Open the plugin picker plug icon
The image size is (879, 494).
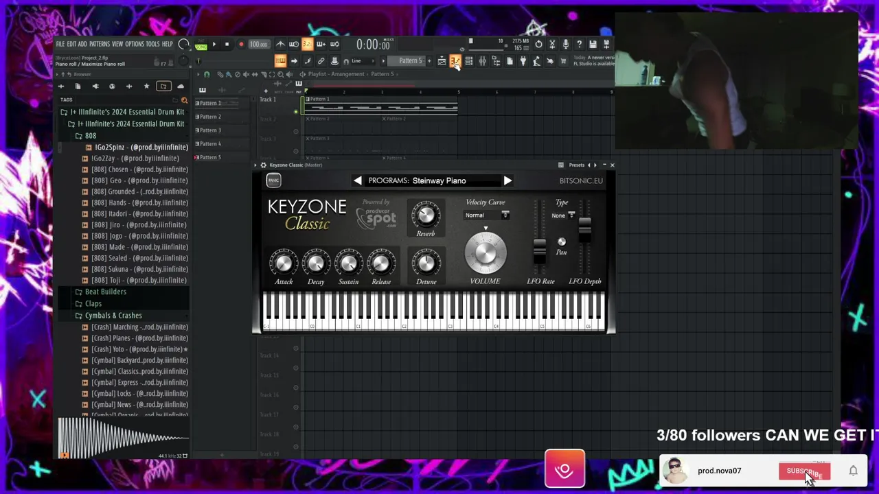pyautogui.click(x=523, y=61)
